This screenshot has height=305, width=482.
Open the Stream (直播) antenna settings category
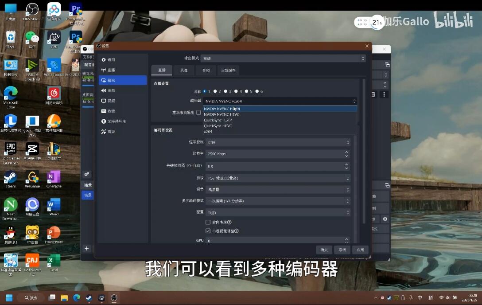click(123, 70)
